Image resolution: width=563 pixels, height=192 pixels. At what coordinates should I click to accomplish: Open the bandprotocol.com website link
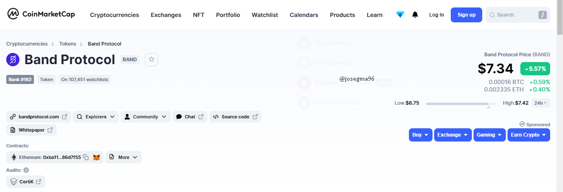click(39, 117)
